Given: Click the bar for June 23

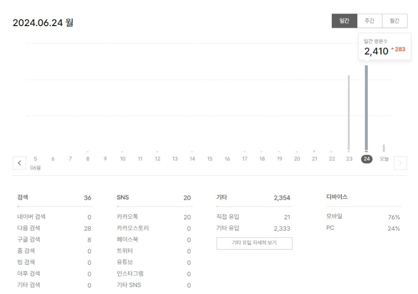Looking at the screenshot, I should pyautogui.click(x=349, y=113).
